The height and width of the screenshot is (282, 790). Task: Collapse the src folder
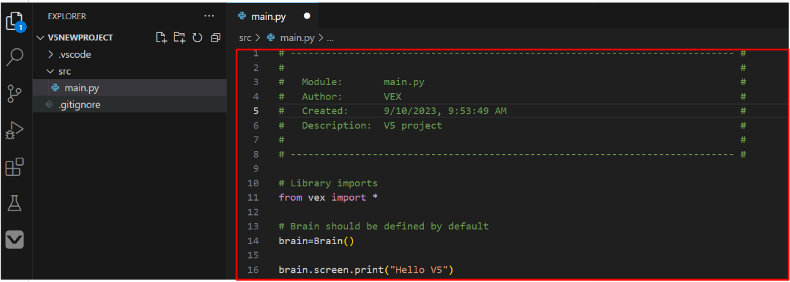pos(65,71)
